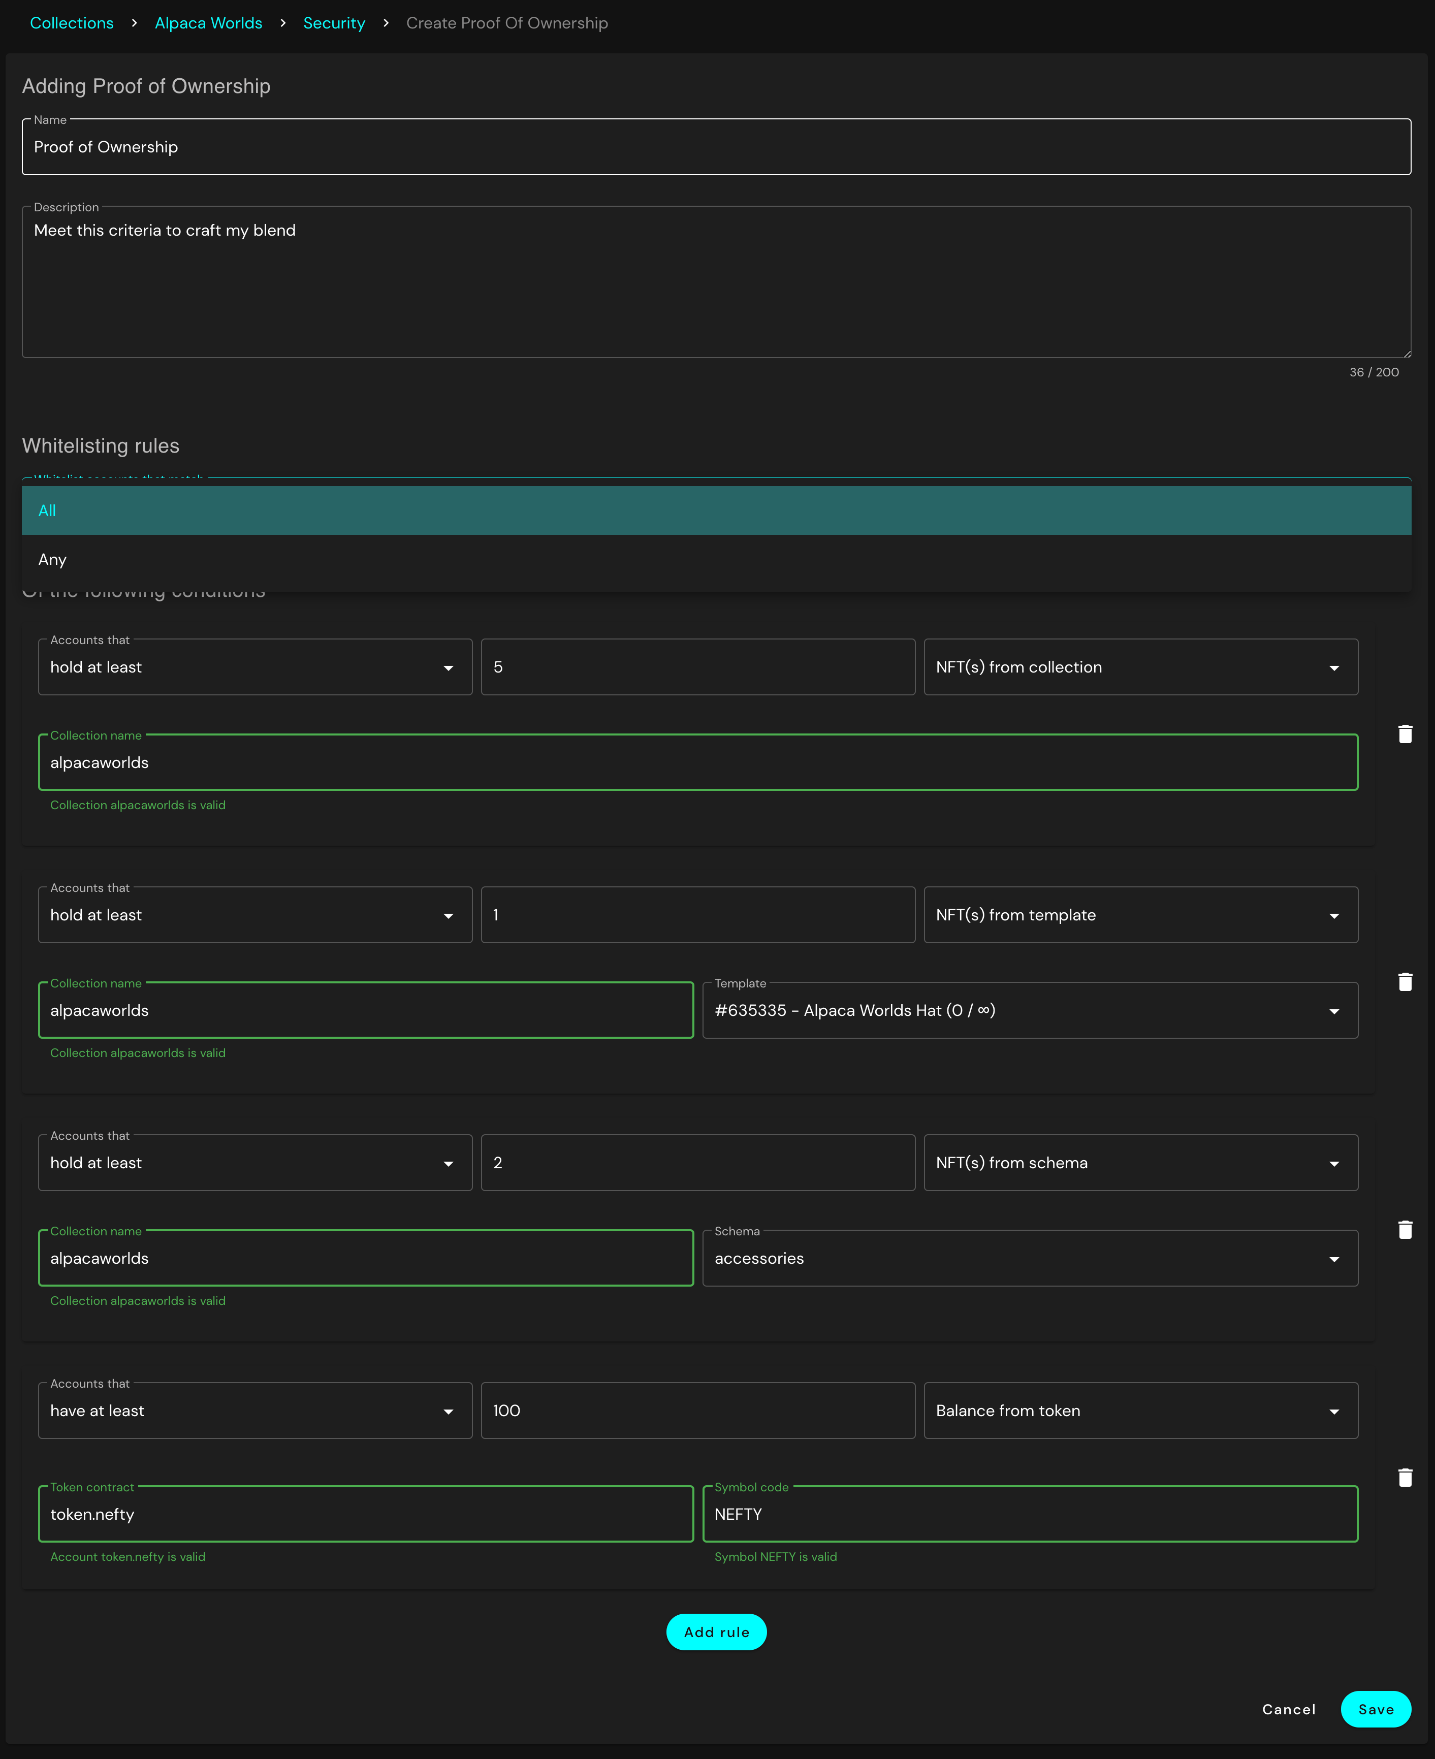Expand the 'Balance from token' dropdown
Image resolution: width=1435 pixels, height=1759 pixels.
[x=1140, y=1411]
